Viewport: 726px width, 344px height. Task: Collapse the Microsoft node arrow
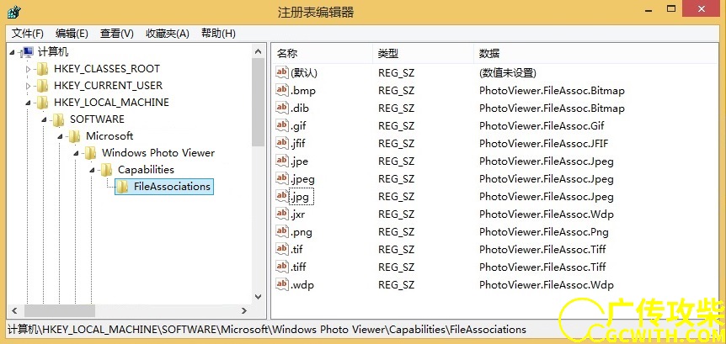point(60,136)
